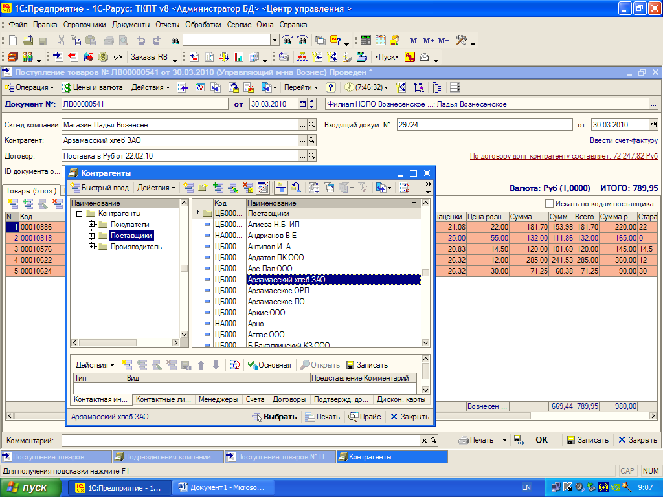Click the tools hammer icon in main toolbar

(x=461, y=40)
